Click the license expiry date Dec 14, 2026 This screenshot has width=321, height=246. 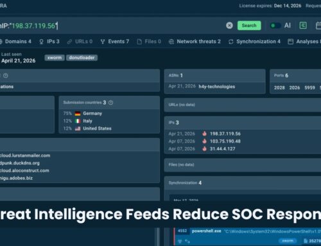pyautogui.click(x=288, y=6)
